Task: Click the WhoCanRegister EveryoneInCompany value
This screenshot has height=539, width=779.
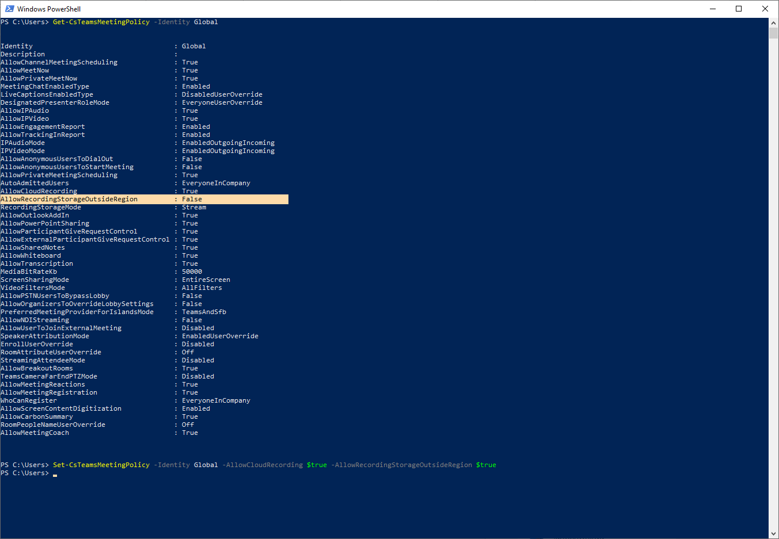Action: tap(216, 400)
